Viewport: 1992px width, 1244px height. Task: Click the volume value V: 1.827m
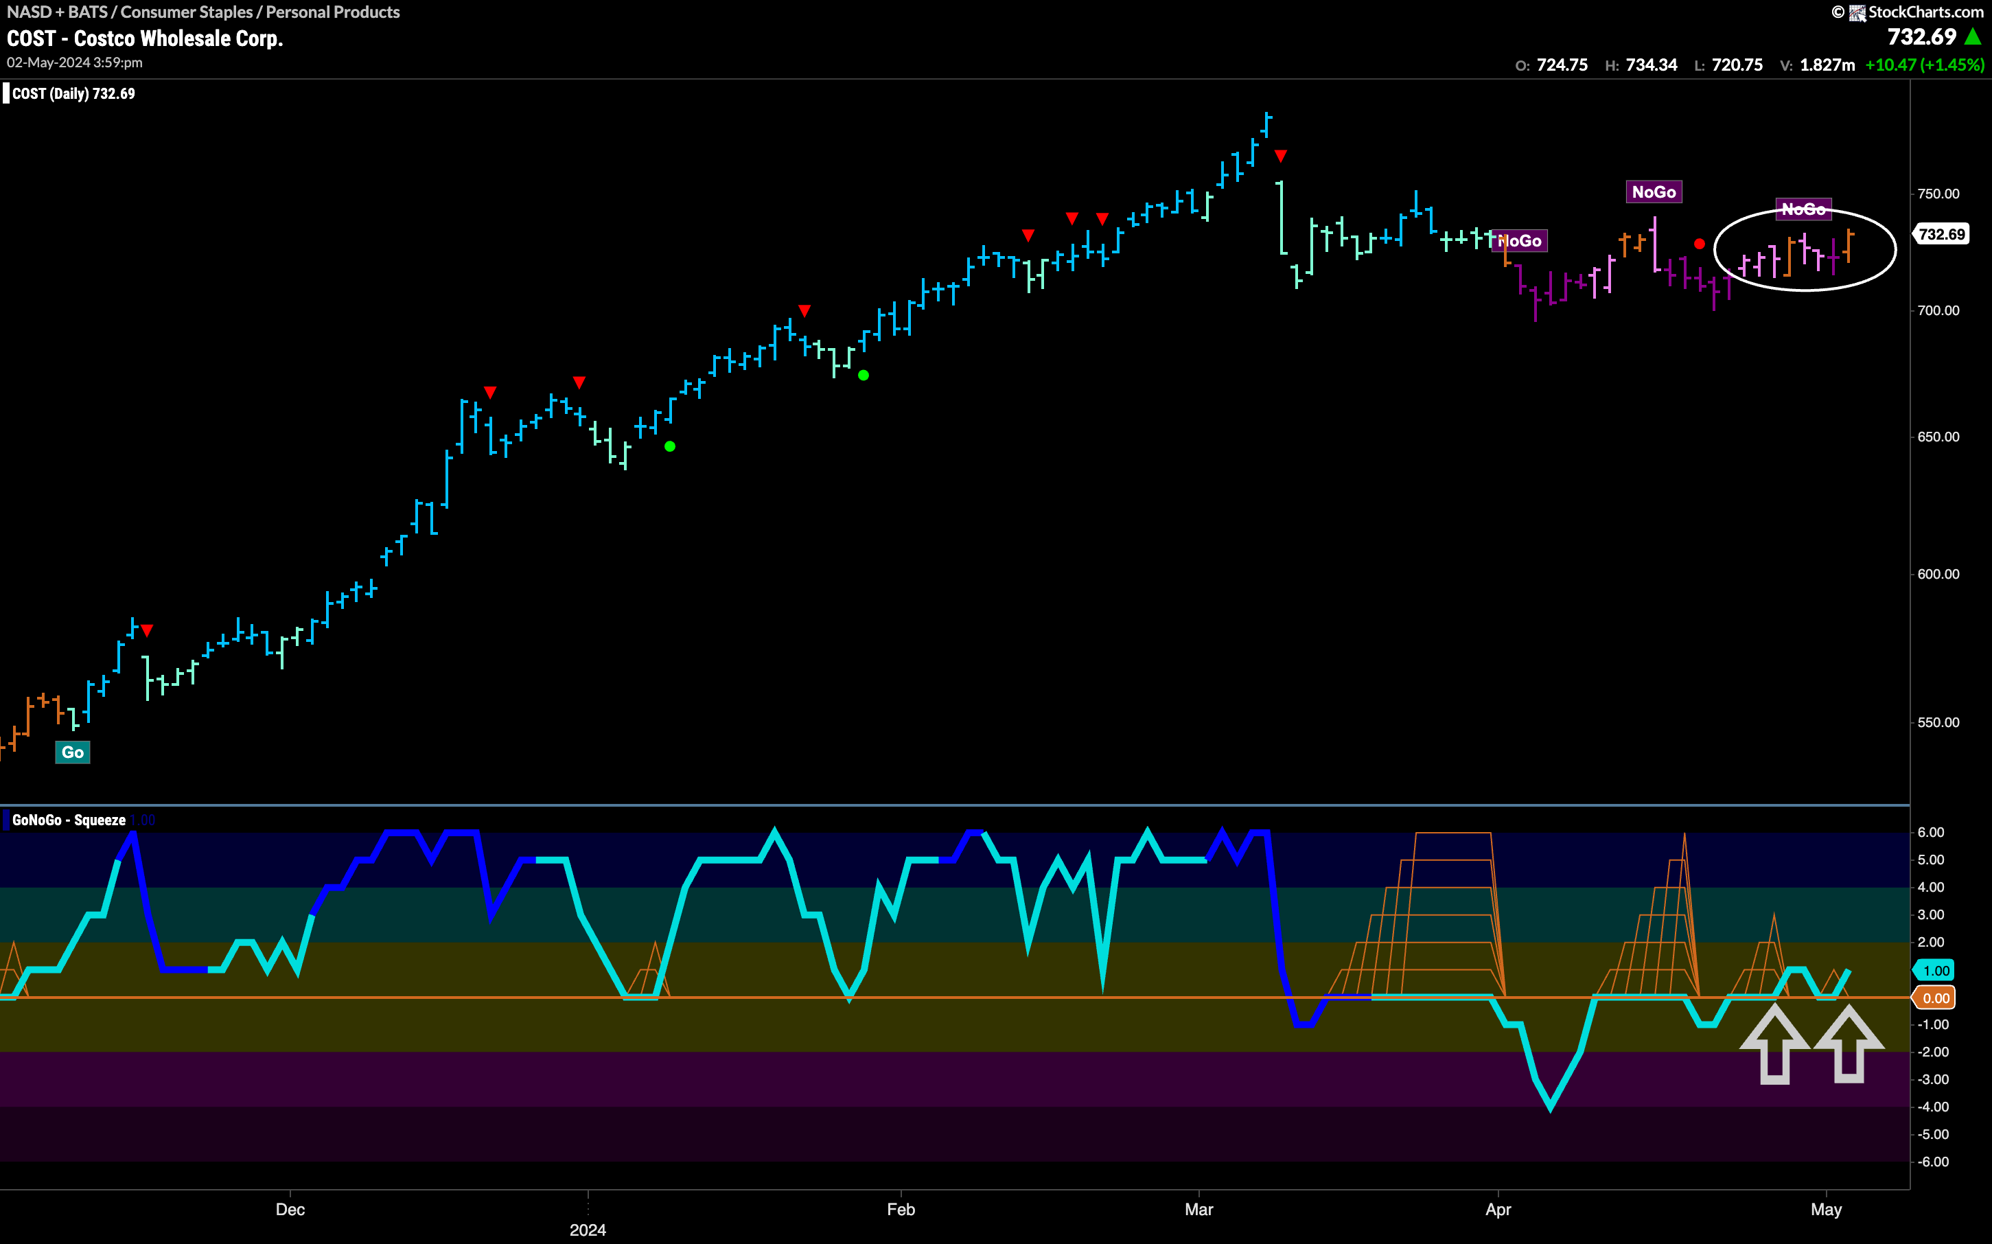1817,65
